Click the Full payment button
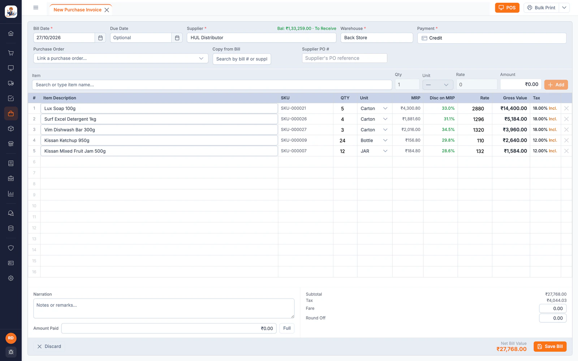The height and width of the screenshot is (361, 578). click(287, 328)
